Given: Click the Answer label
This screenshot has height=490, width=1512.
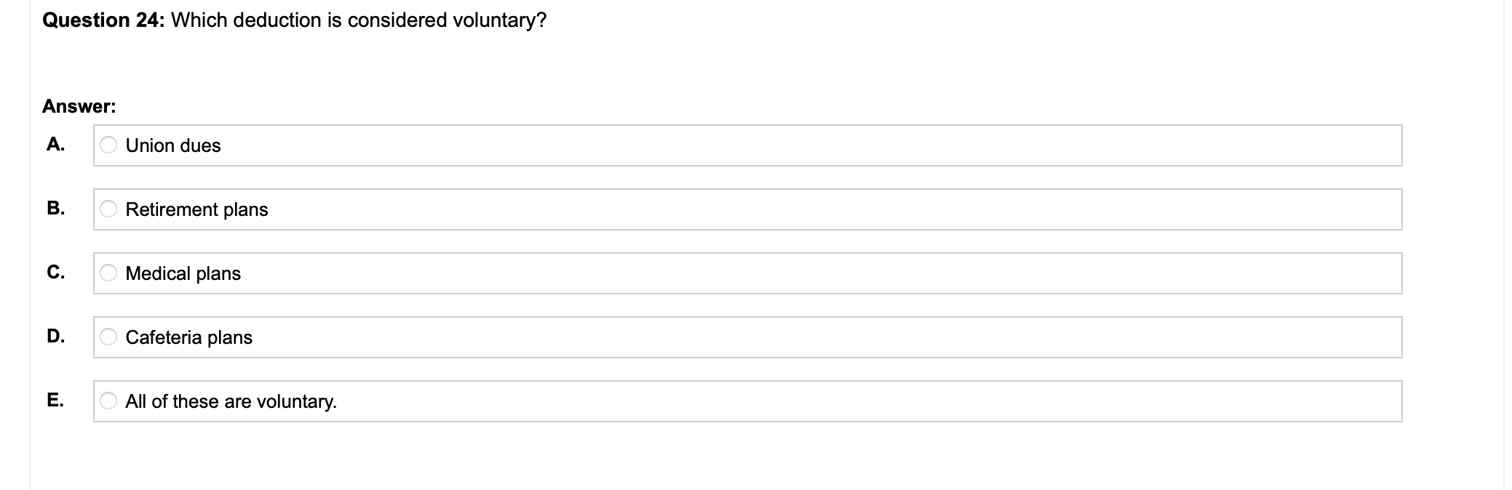Looking at the screenshot, I should (x=78, y=108).
